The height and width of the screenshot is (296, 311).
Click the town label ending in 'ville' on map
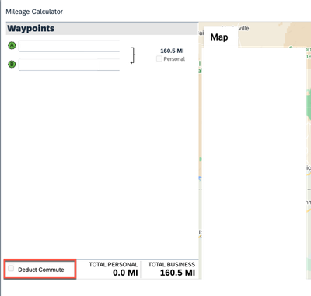pyautogui.click(x=243, y=28)
